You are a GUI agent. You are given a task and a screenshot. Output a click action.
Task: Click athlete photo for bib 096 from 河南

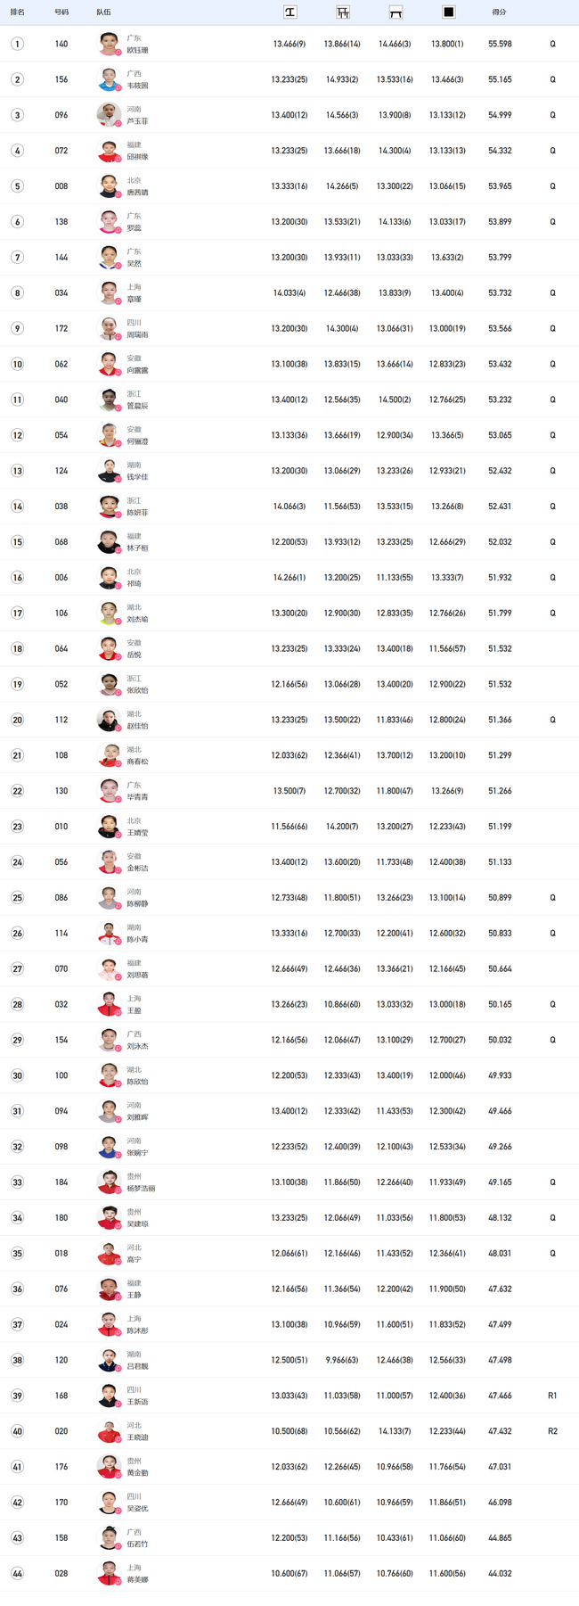109,115
